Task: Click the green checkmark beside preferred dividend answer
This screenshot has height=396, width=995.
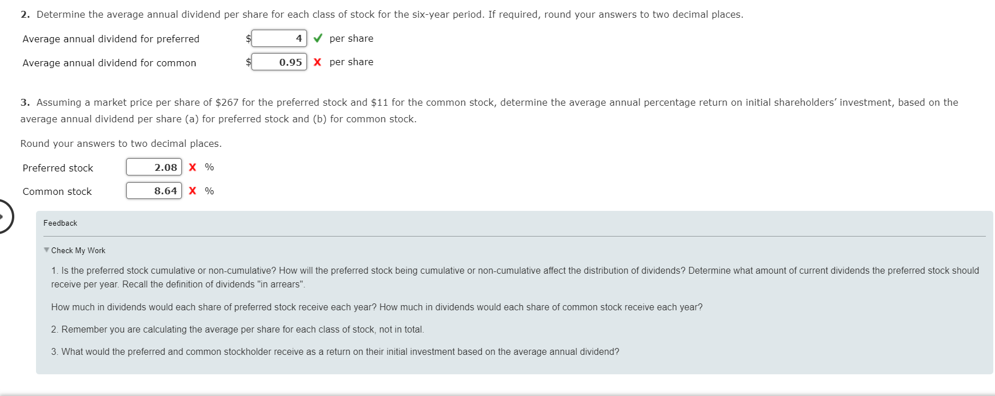Action: point(318,38)
